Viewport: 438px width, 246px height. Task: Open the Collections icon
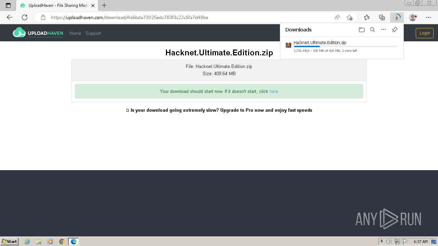coord(382,17)
